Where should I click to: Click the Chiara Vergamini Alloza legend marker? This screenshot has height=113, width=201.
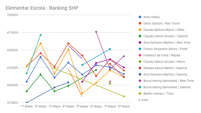[x=140, y=49]
